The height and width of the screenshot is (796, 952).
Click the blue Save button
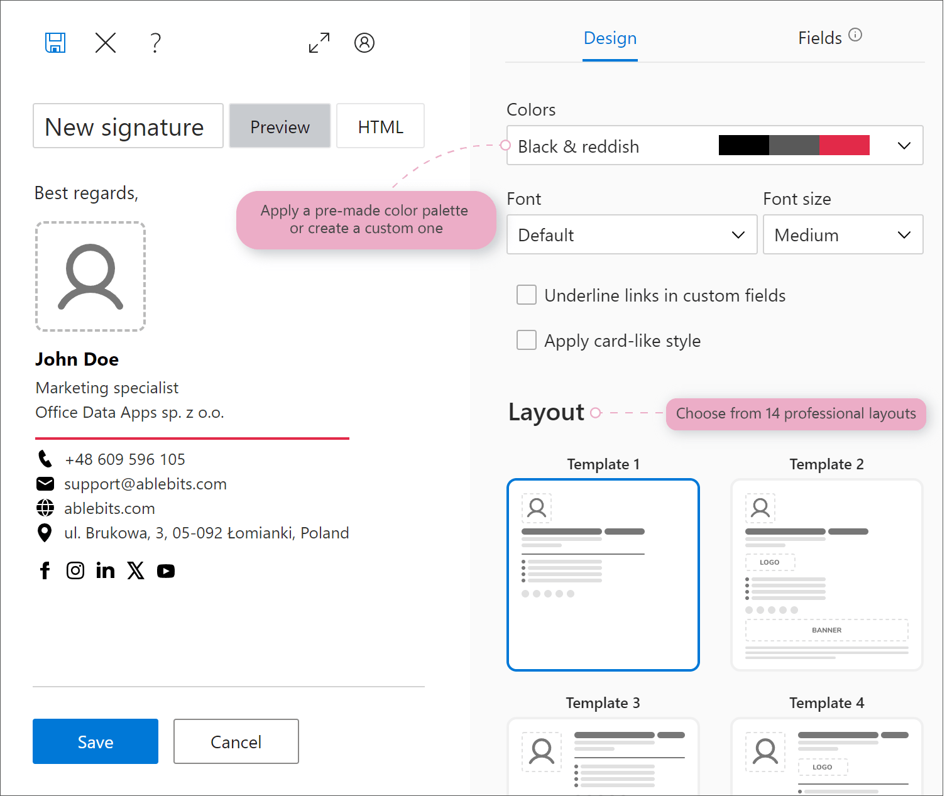tap(96, 741)
